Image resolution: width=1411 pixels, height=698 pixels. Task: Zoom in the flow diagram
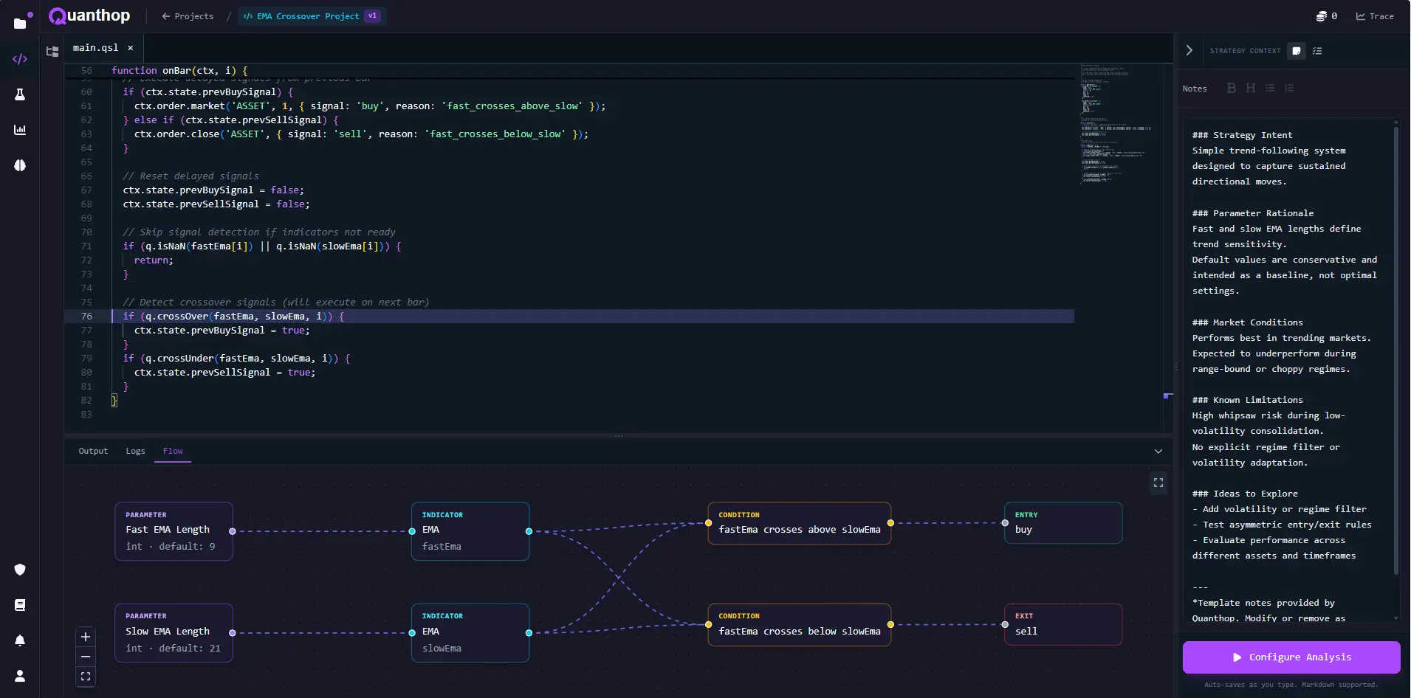coord(86,637)
